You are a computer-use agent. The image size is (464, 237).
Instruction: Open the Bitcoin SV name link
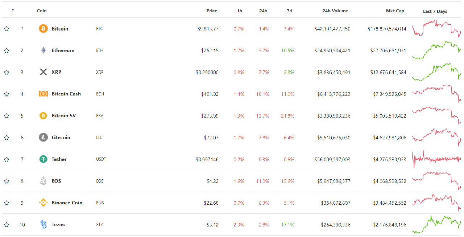coord(64,116)
